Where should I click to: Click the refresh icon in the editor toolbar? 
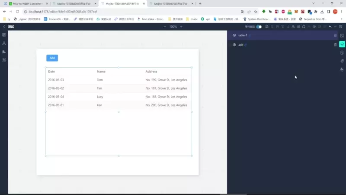304,27
